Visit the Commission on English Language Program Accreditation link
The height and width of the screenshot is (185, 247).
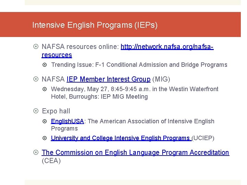[x=135, y=152]
